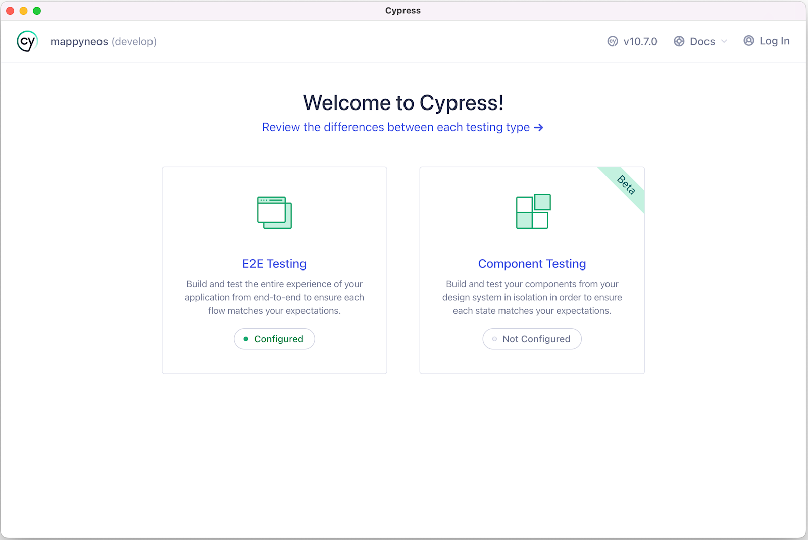Click the green Configured status dot
808x540 pixels.
(x=246, y=339)
